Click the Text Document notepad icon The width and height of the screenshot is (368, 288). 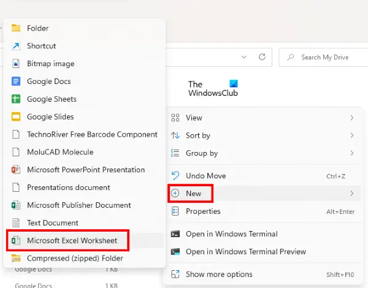(16, 223)
